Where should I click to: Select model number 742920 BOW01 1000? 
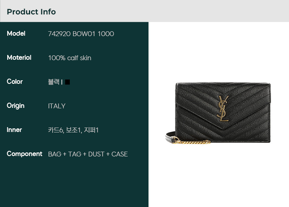coord(81,34)
